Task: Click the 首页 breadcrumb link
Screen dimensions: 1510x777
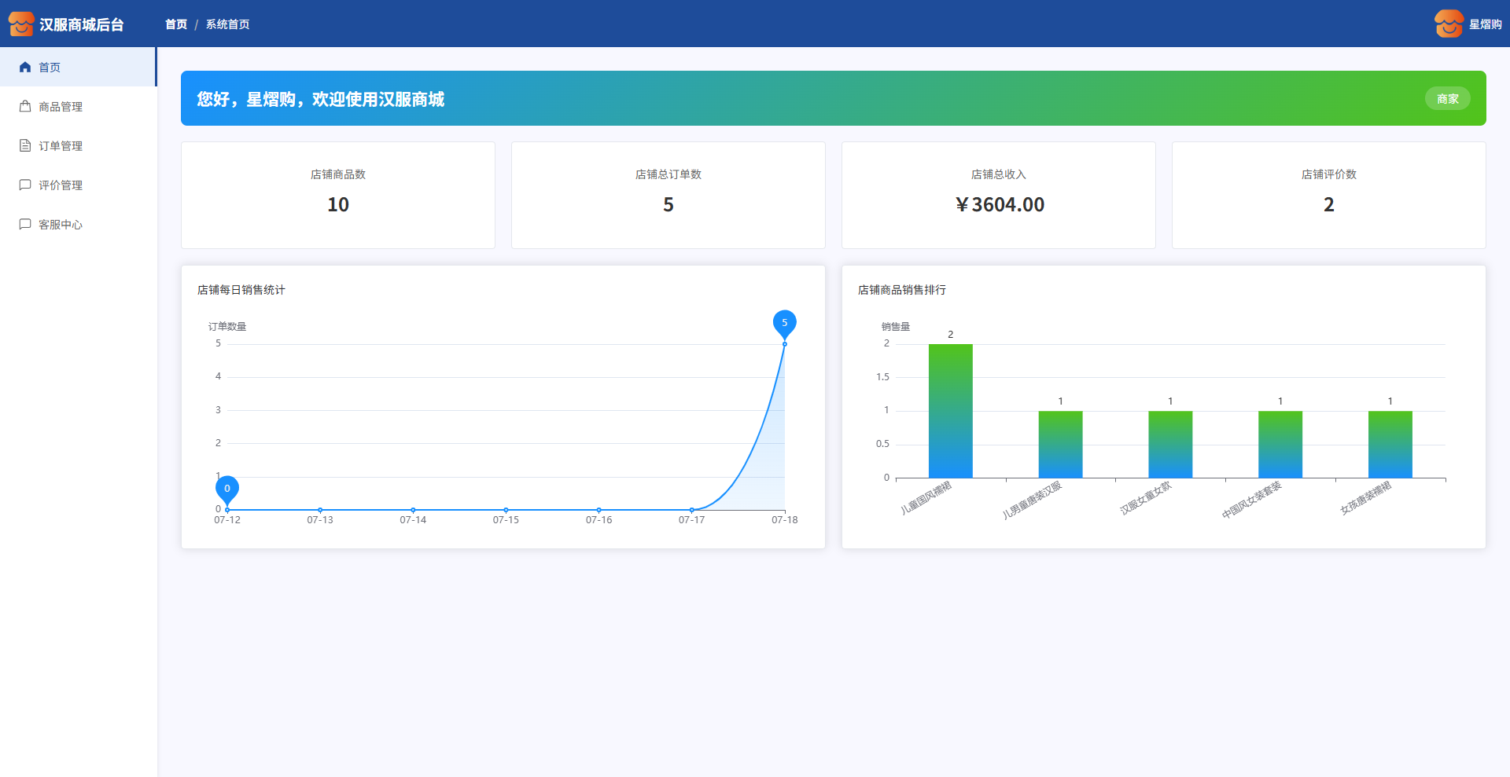Action: (x=176, y=24)
